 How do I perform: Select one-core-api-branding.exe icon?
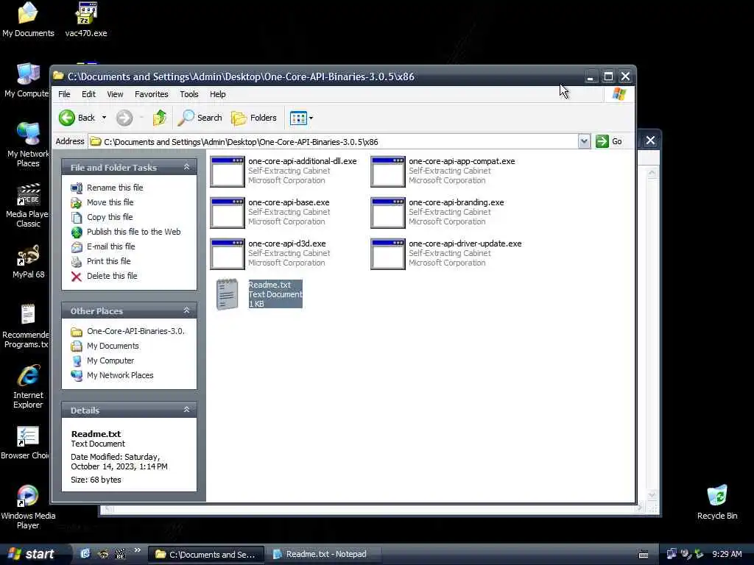pos(388,213)
